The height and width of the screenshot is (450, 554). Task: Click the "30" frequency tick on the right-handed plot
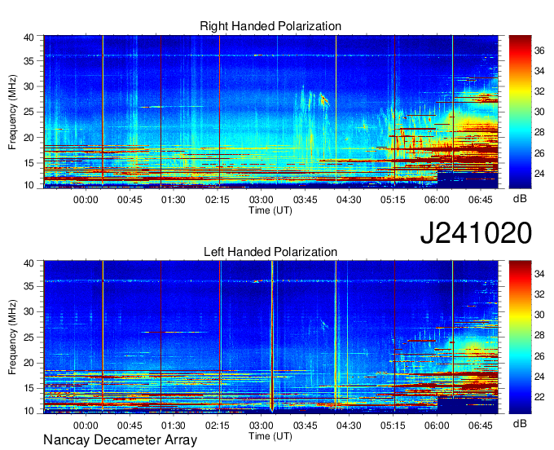(29, 86)
